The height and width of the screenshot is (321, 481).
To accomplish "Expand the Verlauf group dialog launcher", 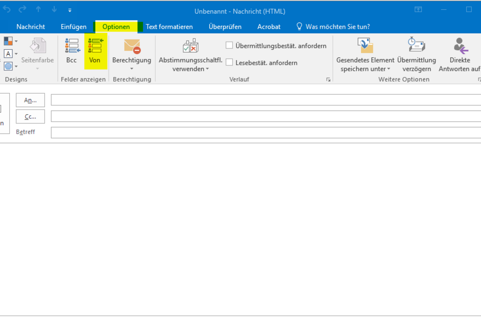I will coord(328,80).
